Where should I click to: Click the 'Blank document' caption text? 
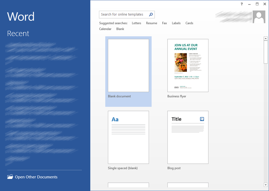click(x=119, y=96)
